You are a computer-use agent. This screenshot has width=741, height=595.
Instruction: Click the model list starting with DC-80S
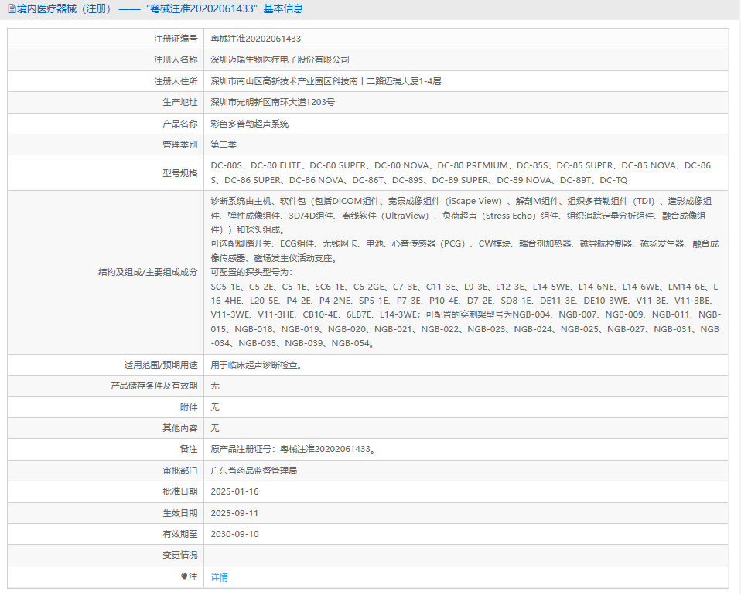(461, 173)
